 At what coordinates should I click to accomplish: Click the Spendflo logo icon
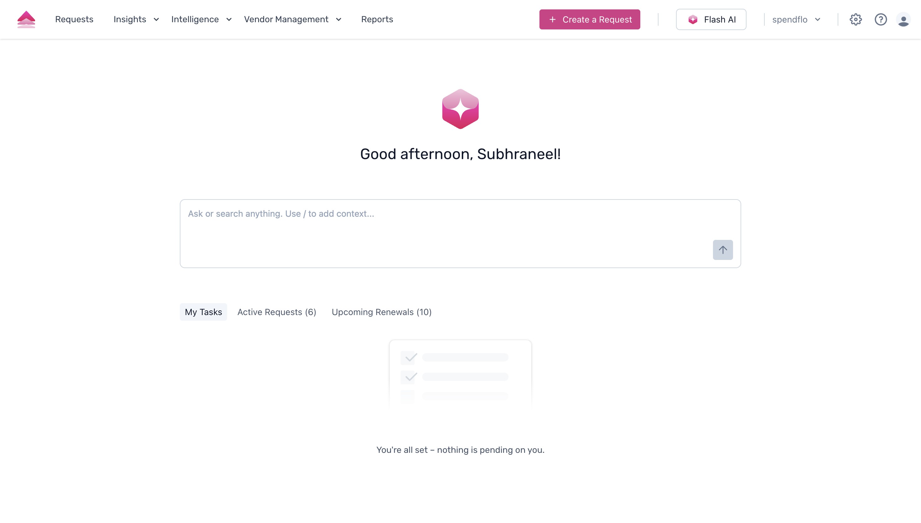coord(26,19)
